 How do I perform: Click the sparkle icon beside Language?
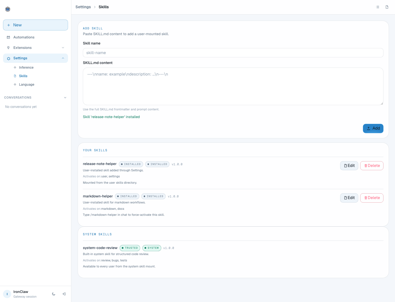(x=15, y=85)
